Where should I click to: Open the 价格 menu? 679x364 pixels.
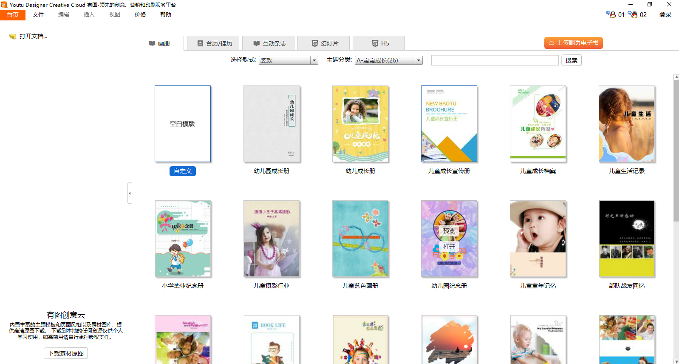[140, 14]
